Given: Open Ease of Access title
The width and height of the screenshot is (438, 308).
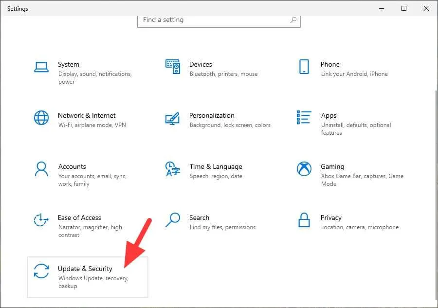Looking at the screenshot, I should tap(79, 218).
